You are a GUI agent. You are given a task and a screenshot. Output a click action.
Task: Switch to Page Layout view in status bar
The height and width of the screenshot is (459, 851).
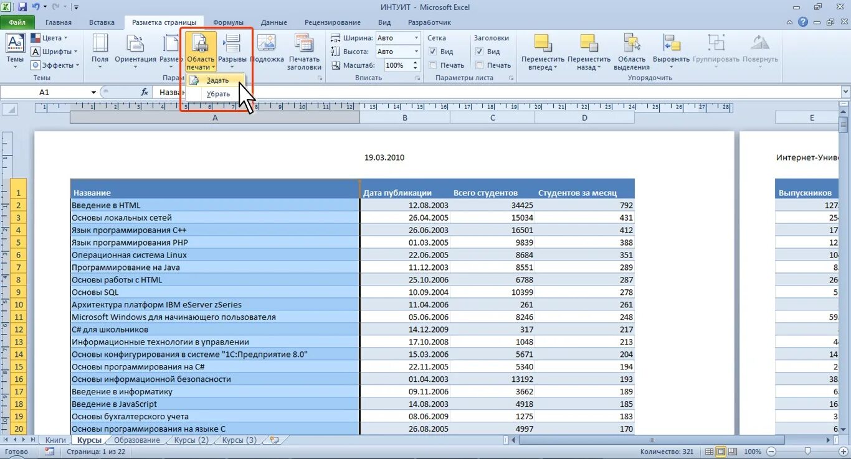coord(721,452)
